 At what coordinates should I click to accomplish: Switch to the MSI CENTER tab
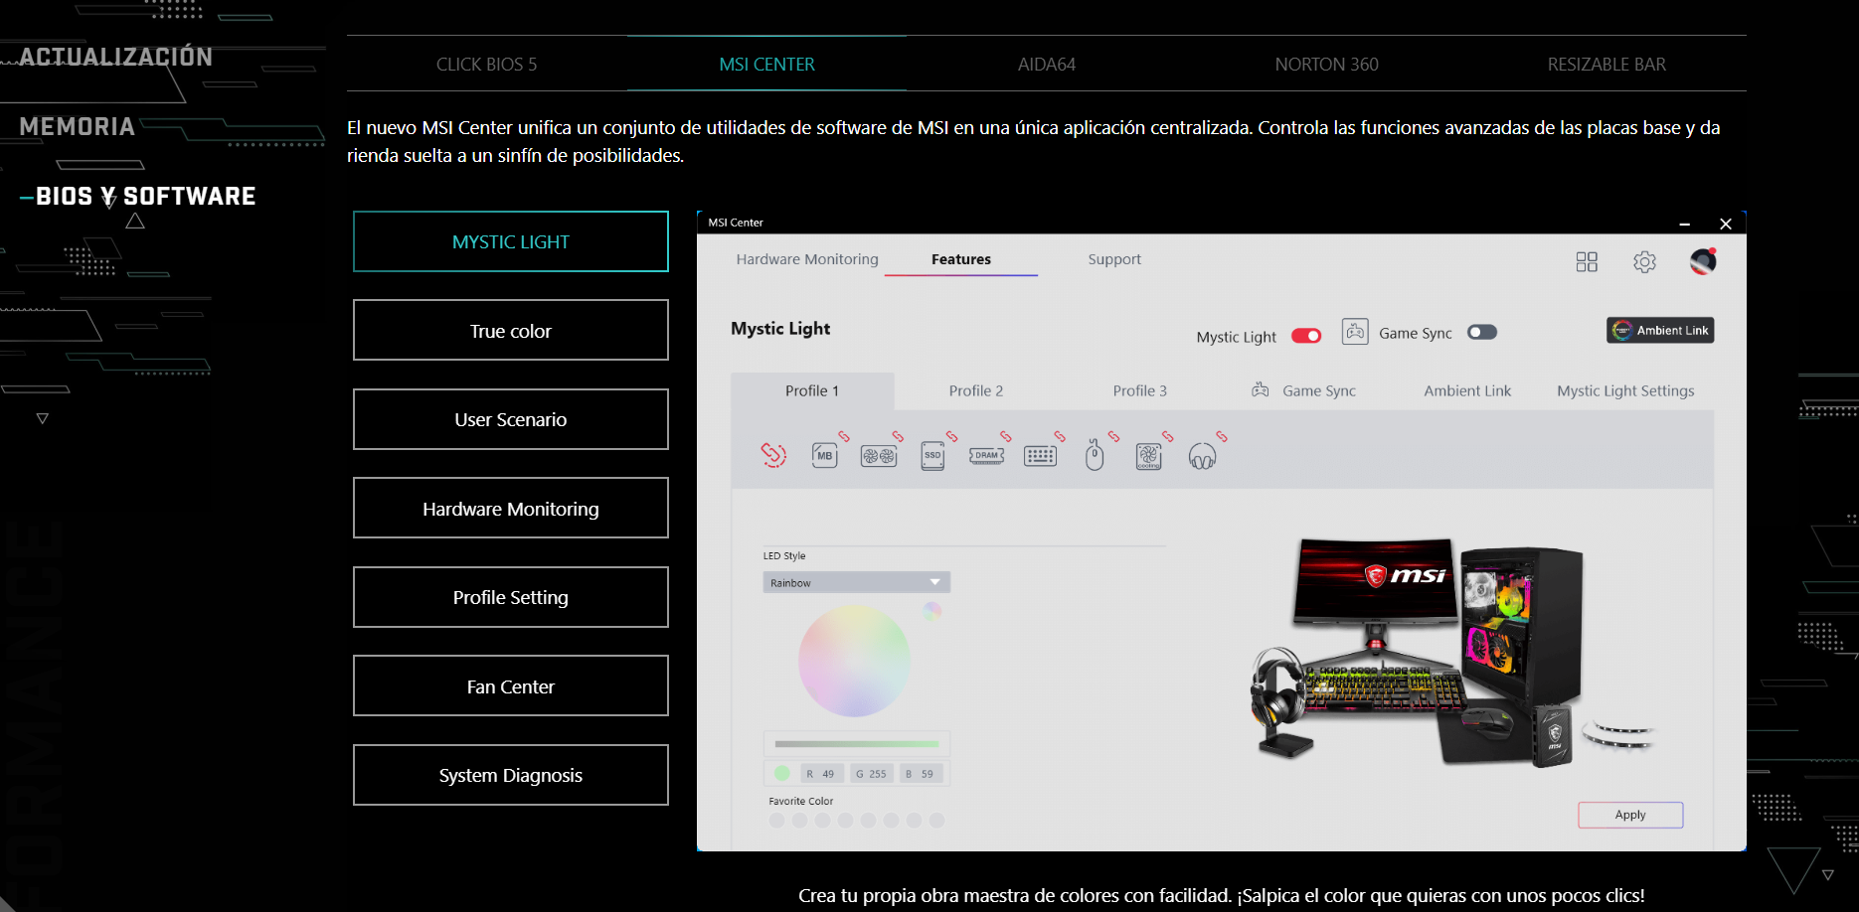pos(766,65)
